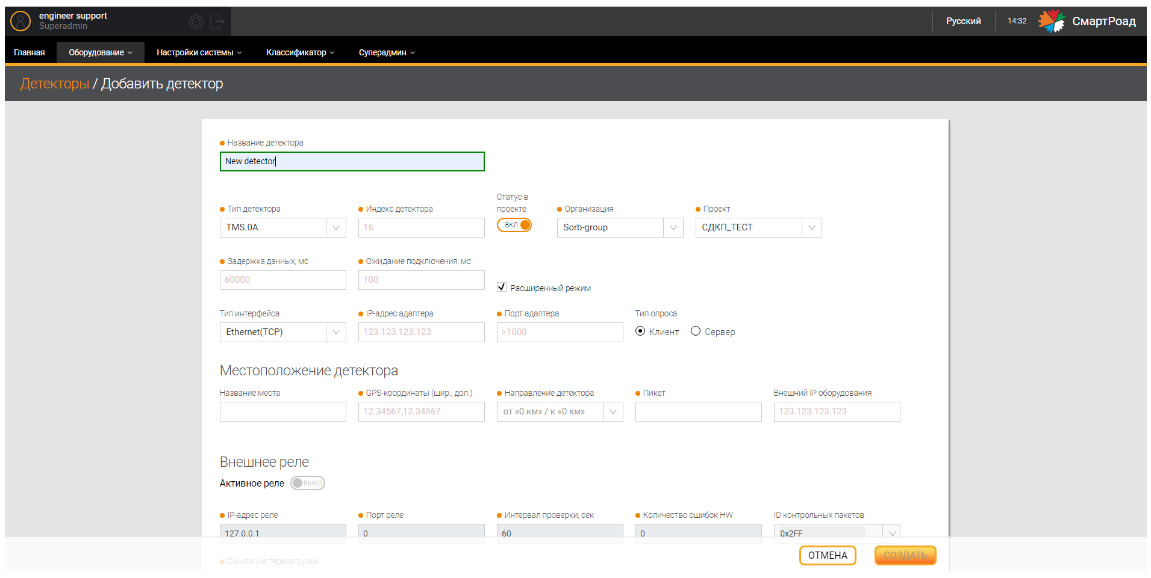Viewport: 1151px width, 578px height.
Task: Click the IP-адрес реле field
Action: click(x=283, y=533)
